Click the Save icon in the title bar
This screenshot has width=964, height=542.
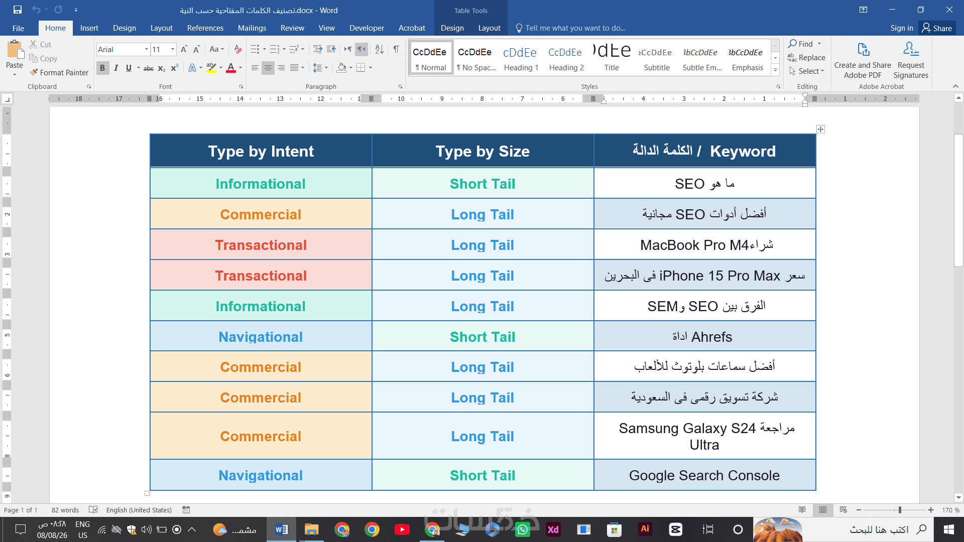pyautogui.click(x=18, y=10)
